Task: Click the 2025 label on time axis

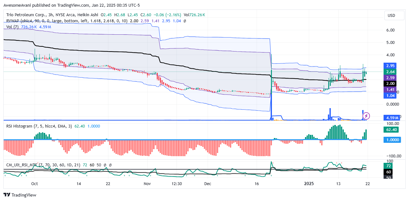Action: pos(309,184)
